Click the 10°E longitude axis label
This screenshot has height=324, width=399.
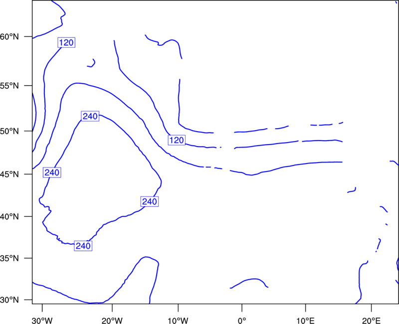(x=305, y=321)
